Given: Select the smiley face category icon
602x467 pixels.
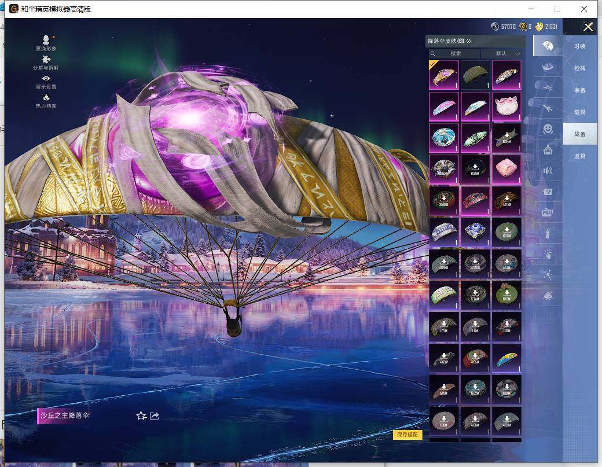Looking at the screenshot, I should 548,128.
